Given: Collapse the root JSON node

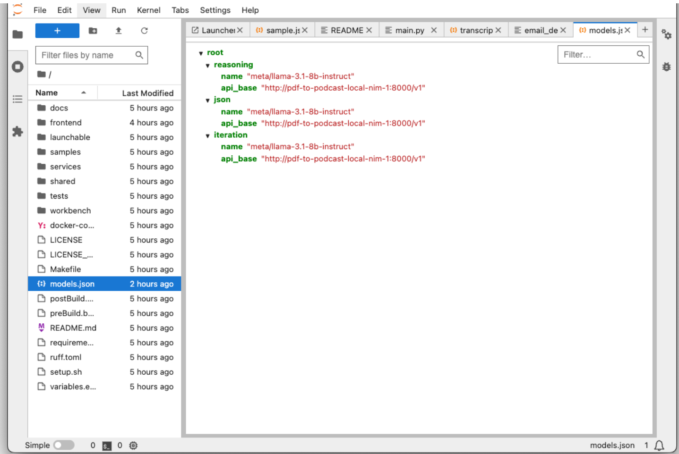Looking at the screenshot, I should [201, 53].
